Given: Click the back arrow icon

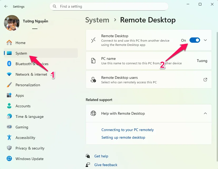Looking at the screenshot, I should click(6, 6).
